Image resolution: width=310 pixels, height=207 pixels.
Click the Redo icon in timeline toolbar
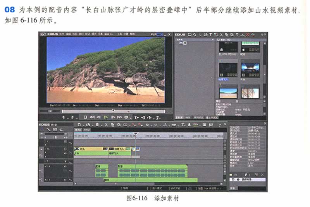[x=156, y=125]
